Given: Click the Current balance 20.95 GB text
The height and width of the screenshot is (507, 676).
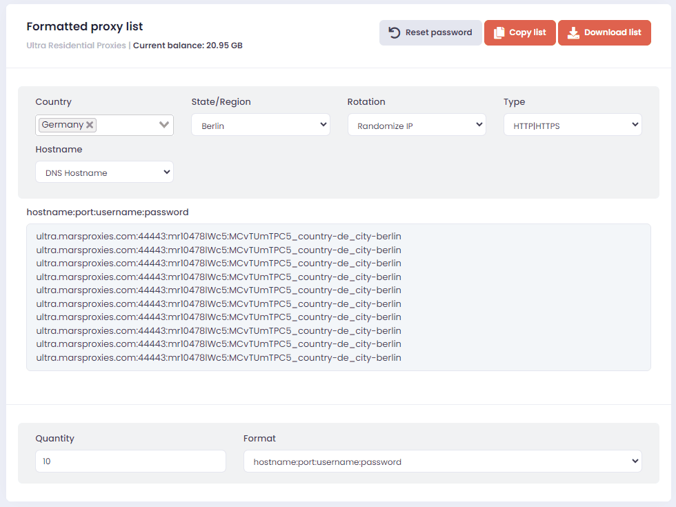Looking at the screenshot, I should point(188,46).
